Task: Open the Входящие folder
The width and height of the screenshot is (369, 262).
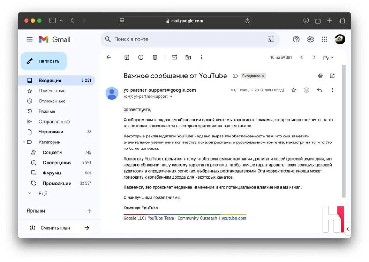Action: (x=57, y=80)
